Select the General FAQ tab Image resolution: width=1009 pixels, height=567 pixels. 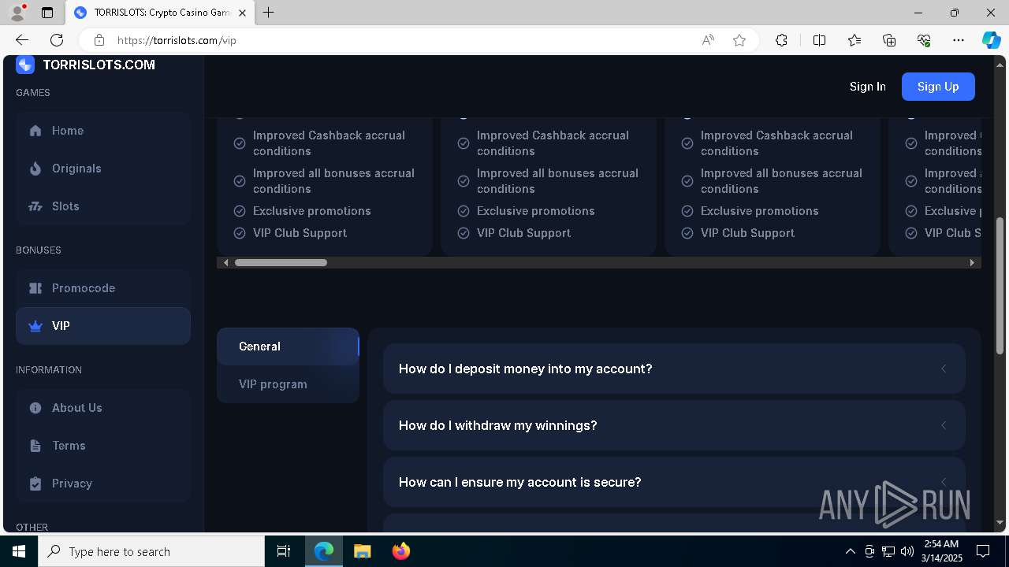tap(288, 346)
